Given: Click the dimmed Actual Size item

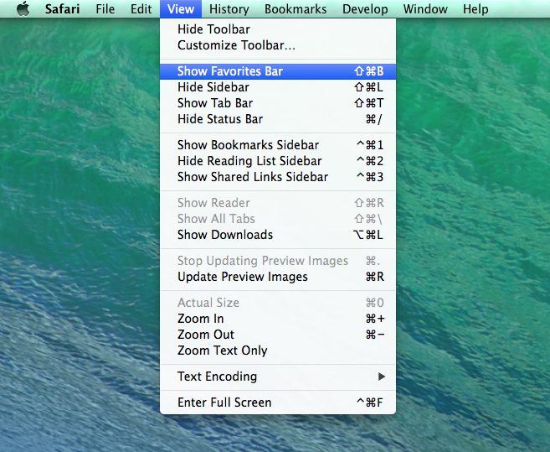Looking at the screenshot, I should click(277, 303).
